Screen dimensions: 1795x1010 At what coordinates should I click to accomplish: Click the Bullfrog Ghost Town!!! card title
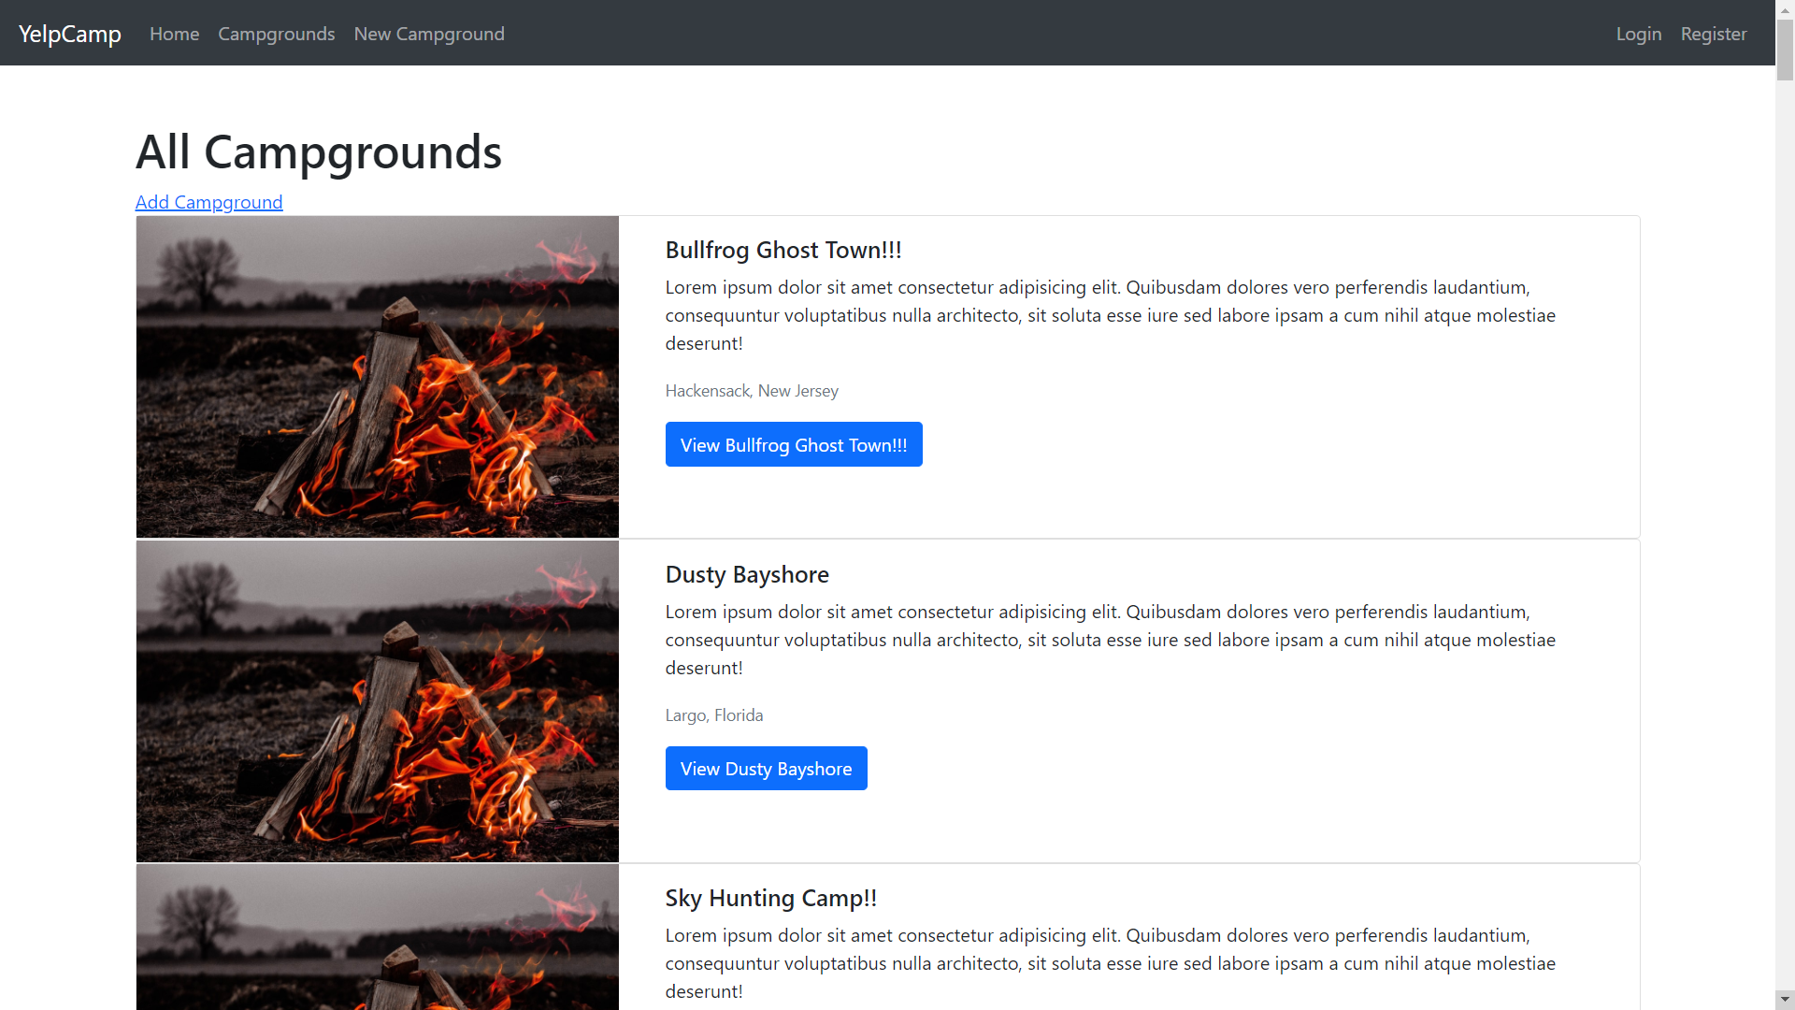tap(783, 250)
